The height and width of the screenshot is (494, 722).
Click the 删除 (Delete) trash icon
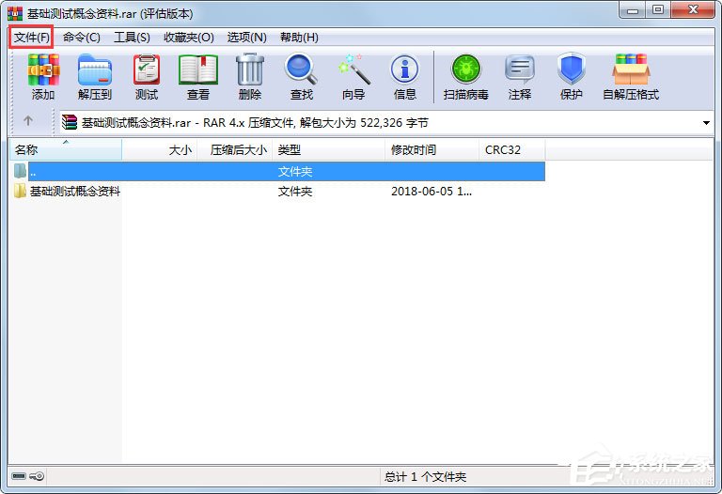click(x=250, y=69)
